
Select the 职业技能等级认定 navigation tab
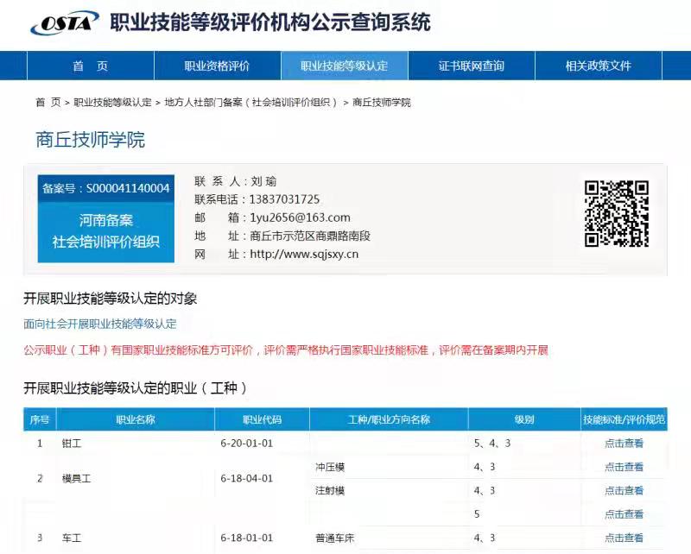[344, 66]
